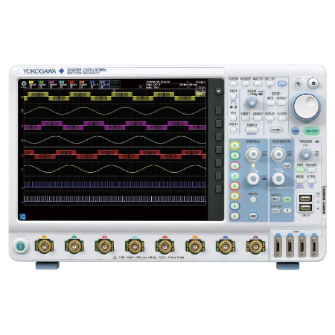The image size is (335, 335).
Task: Click the large white jog dial
Action: click(306, 106)
